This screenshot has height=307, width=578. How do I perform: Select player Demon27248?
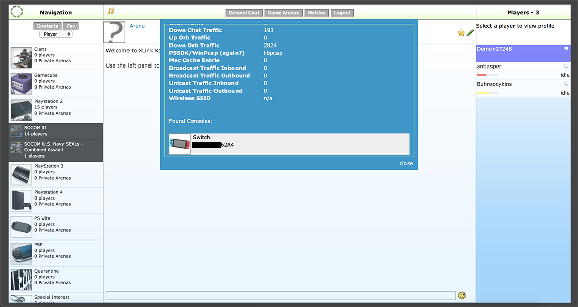(x=523, y=53)
